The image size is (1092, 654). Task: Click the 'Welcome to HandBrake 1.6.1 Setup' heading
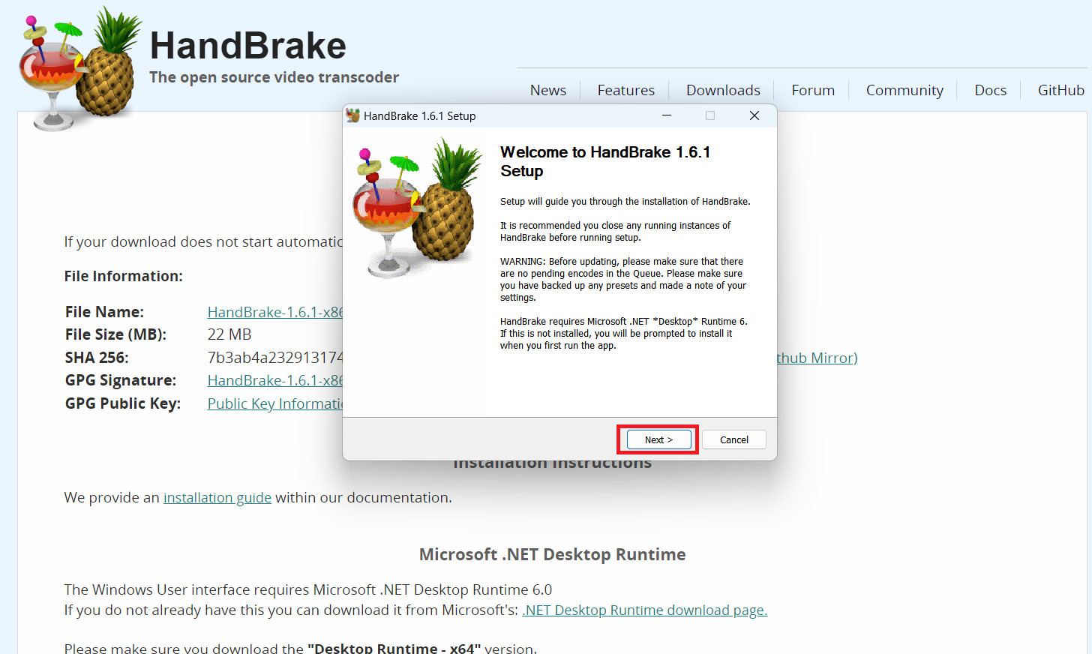click(x=605, y=161)
